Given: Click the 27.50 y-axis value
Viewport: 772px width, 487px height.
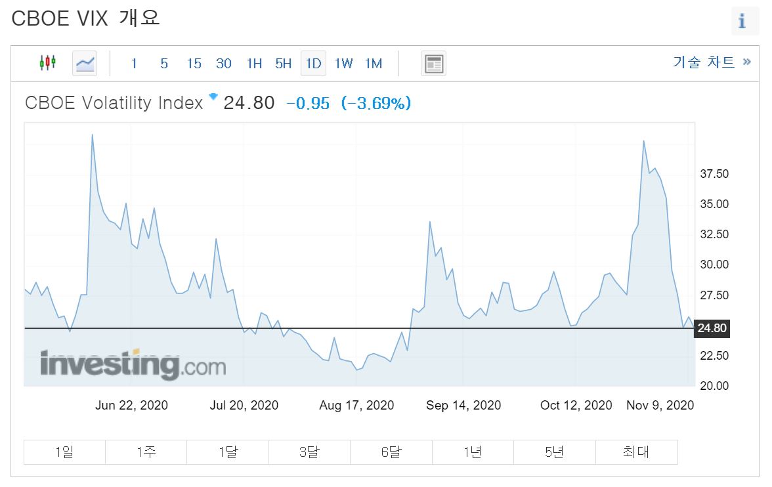Looking at the screenshot, I should coord(714,295).
